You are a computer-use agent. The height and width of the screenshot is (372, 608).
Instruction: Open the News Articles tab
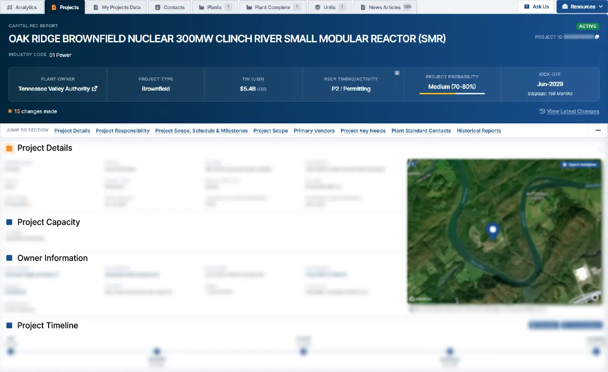pos(385,7)
